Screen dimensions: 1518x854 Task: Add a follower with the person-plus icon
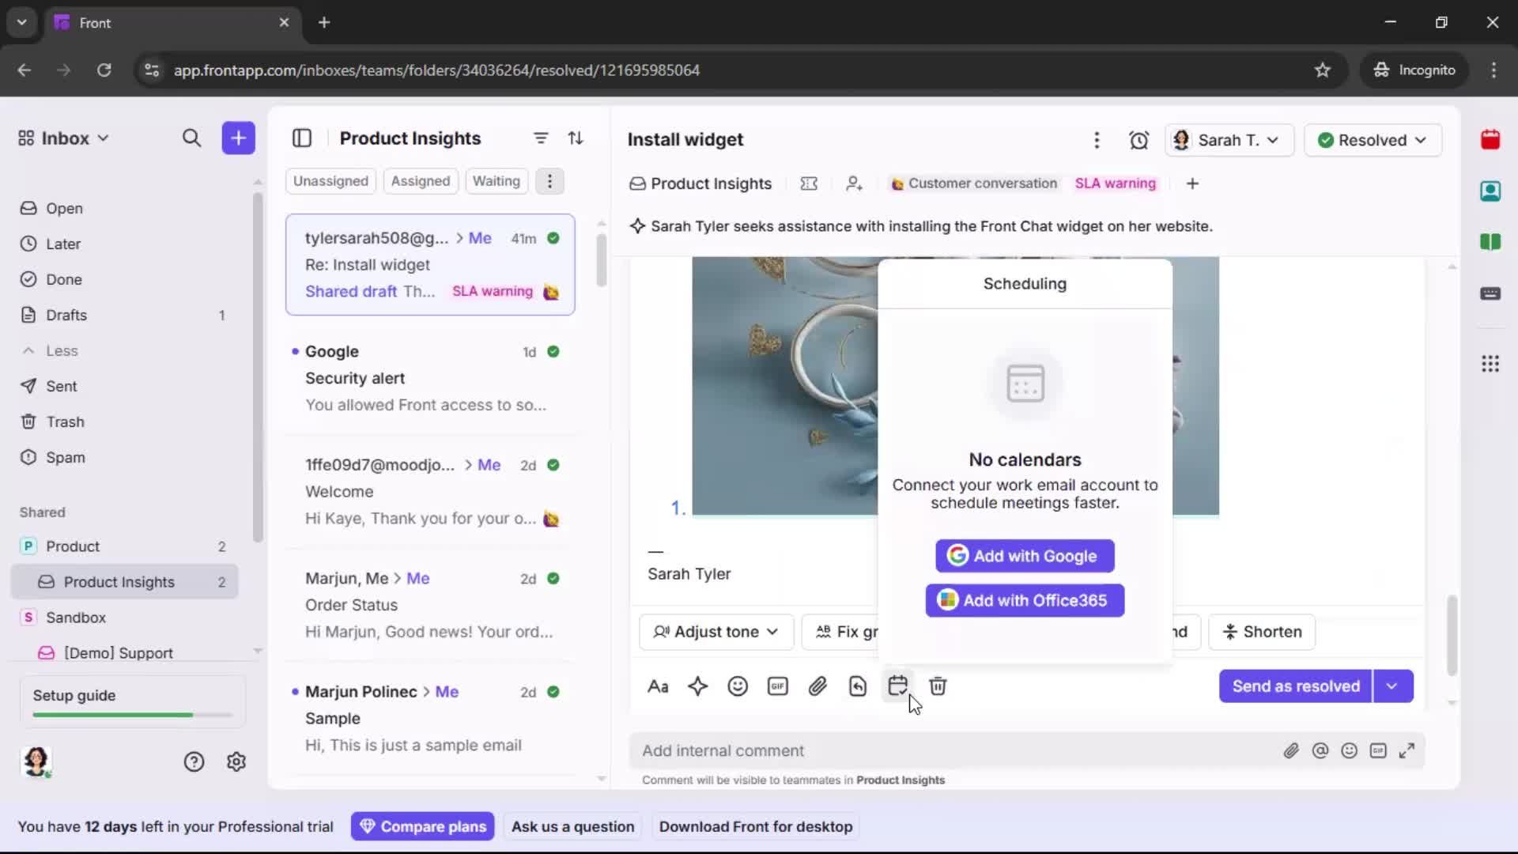854,183
